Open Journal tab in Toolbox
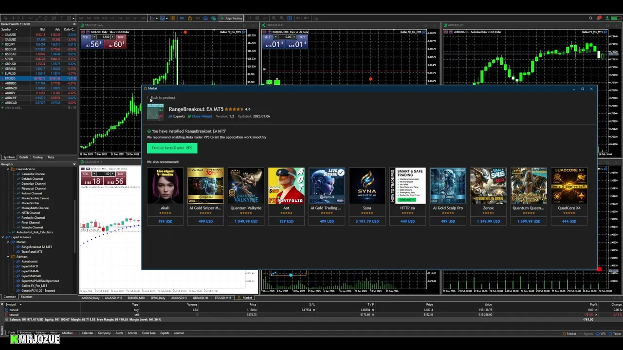 pos(179,333)
